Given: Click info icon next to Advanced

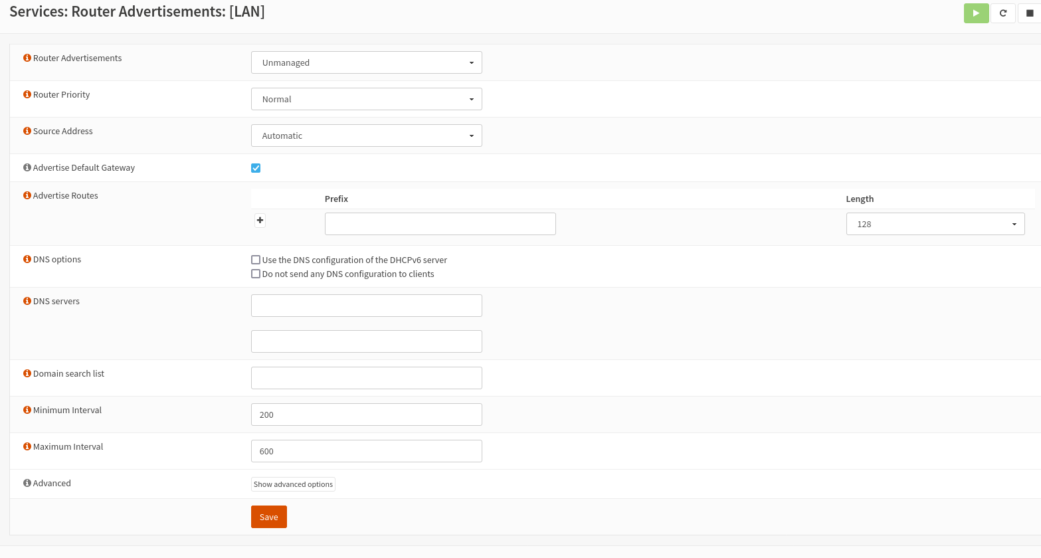Looking at the screenshot, I should (27, 483).
